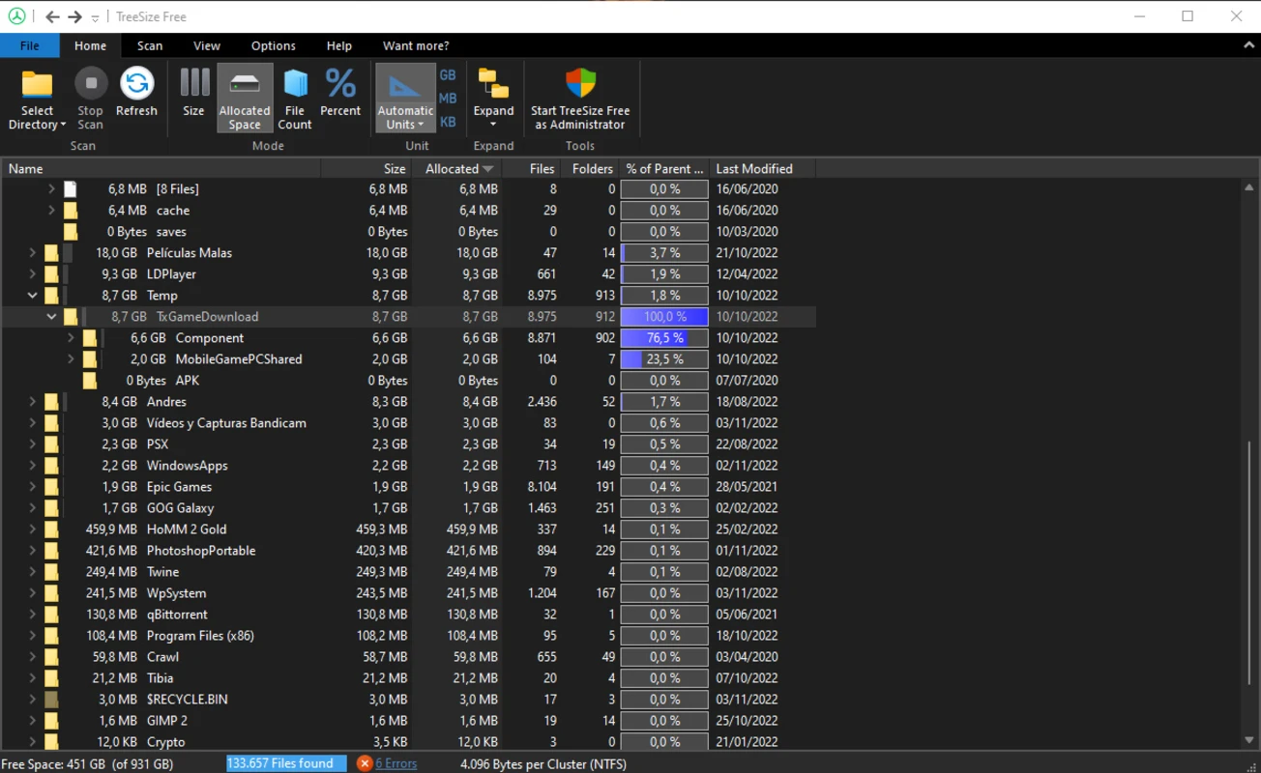The width and height of the screenshot is (1261, 773).
Task: Enable the File Count display mode
Action: click(294, 97)
